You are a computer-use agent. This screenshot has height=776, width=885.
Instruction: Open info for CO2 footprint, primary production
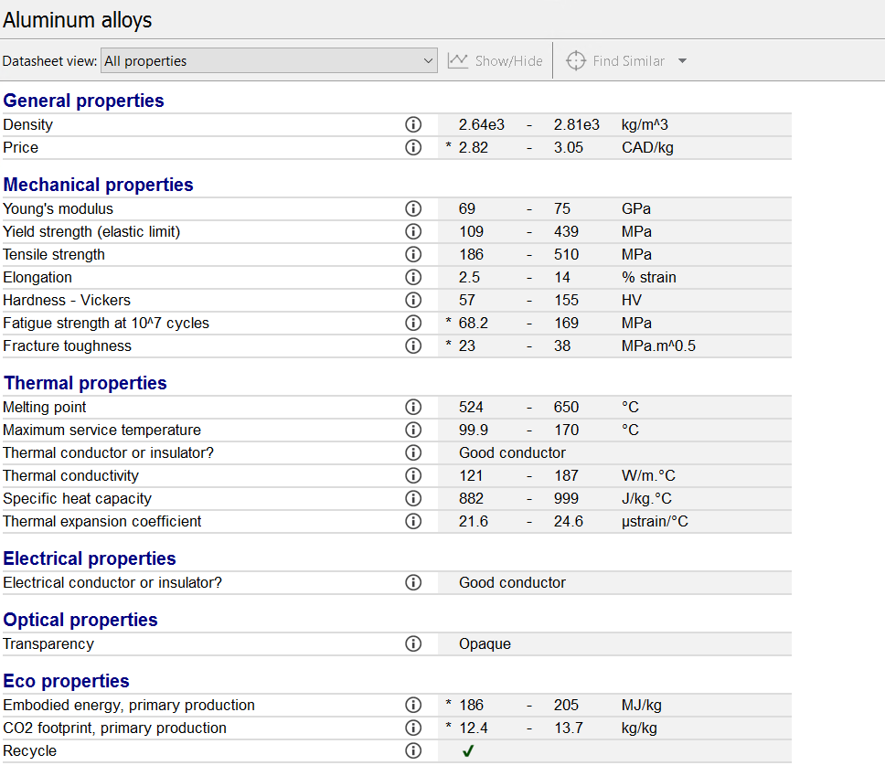[412, 728]
